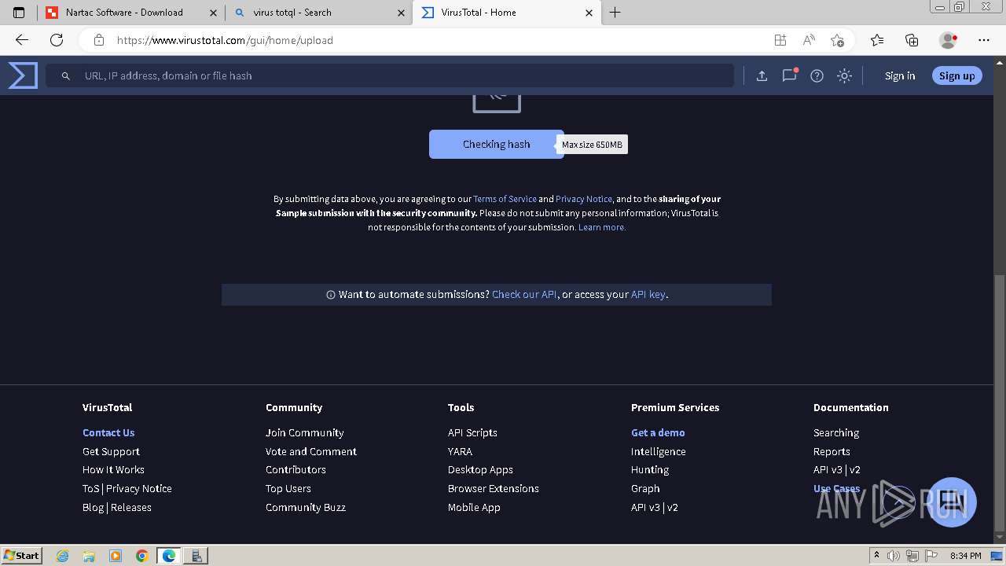Screen dimensions: 1006x566
Task: Switch to Nartac Software - Download tab
Action: point(130,13)
